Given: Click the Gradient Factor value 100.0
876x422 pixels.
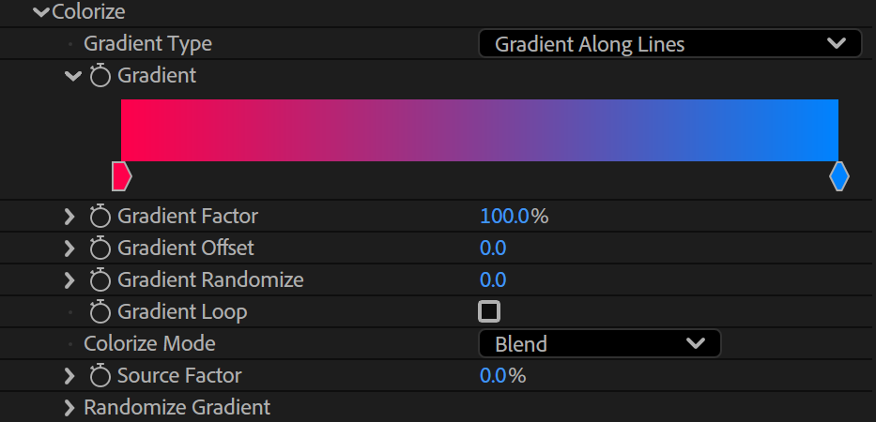Looking at the screenshot, I should pyautogui.click(x=505, y=217).
